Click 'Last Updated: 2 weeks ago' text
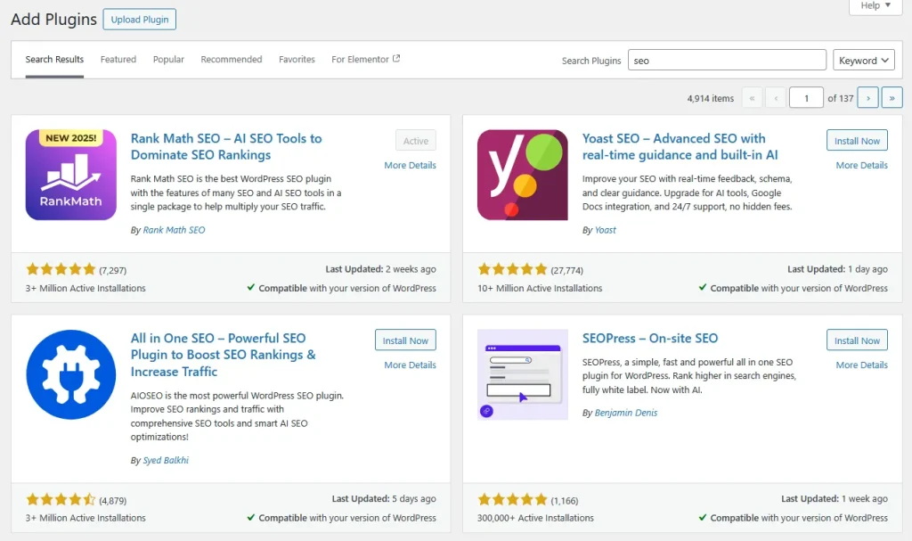The width and height of the screenshot is (912, 541). point(381,269)
